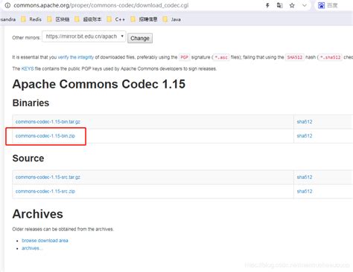The image size is (353, 272).
Task: Download commons-codec-1.15-bin.zip
Action: (45, 136)
